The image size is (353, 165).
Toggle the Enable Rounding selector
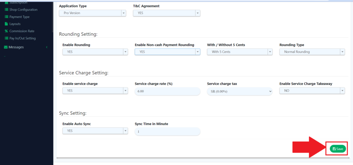click(95, 52)
